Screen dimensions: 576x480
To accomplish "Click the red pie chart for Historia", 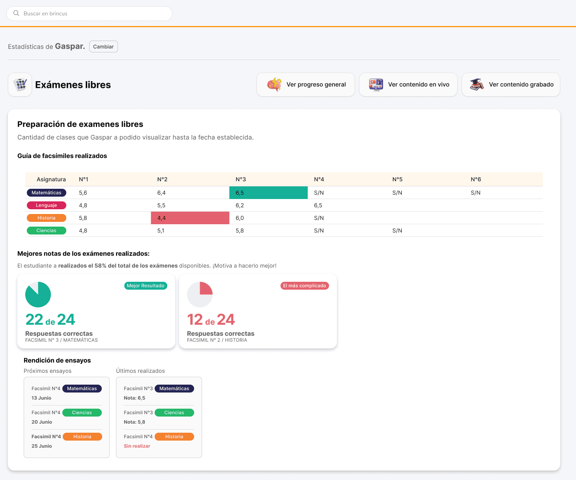I will [200, 294].
